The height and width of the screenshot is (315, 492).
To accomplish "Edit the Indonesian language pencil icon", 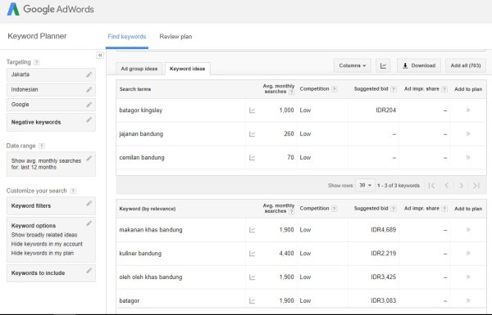I will (89, 89).
